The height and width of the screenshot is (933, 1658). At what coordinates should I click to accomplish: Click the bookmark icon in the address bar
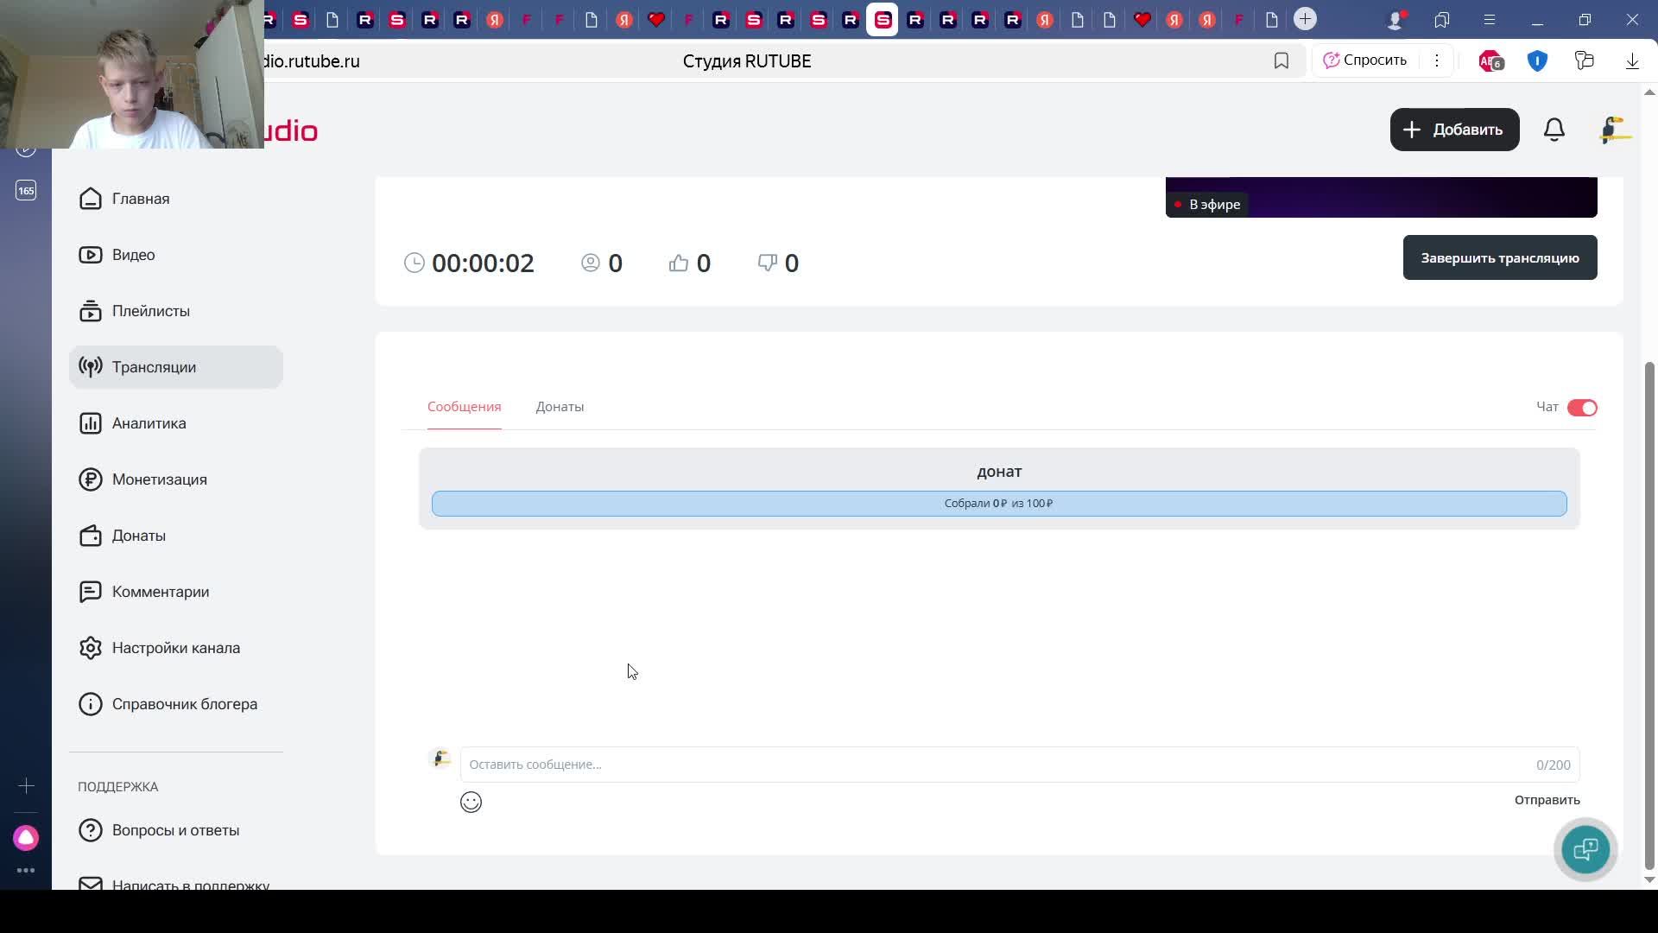click(x=1281, y=60)
